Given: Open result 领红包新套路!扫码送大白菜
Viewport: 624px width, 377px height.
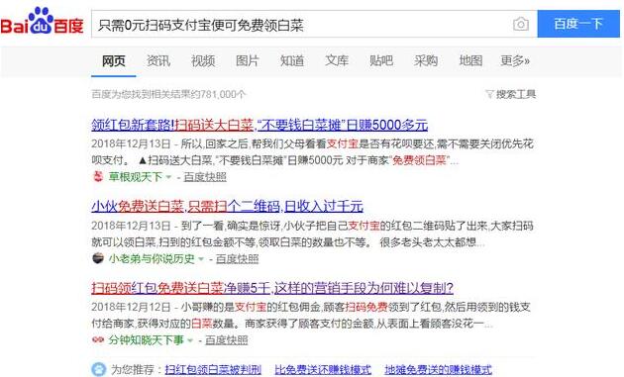Looking at the screenshot, I should pyautogui.click(x=260, y=126).
